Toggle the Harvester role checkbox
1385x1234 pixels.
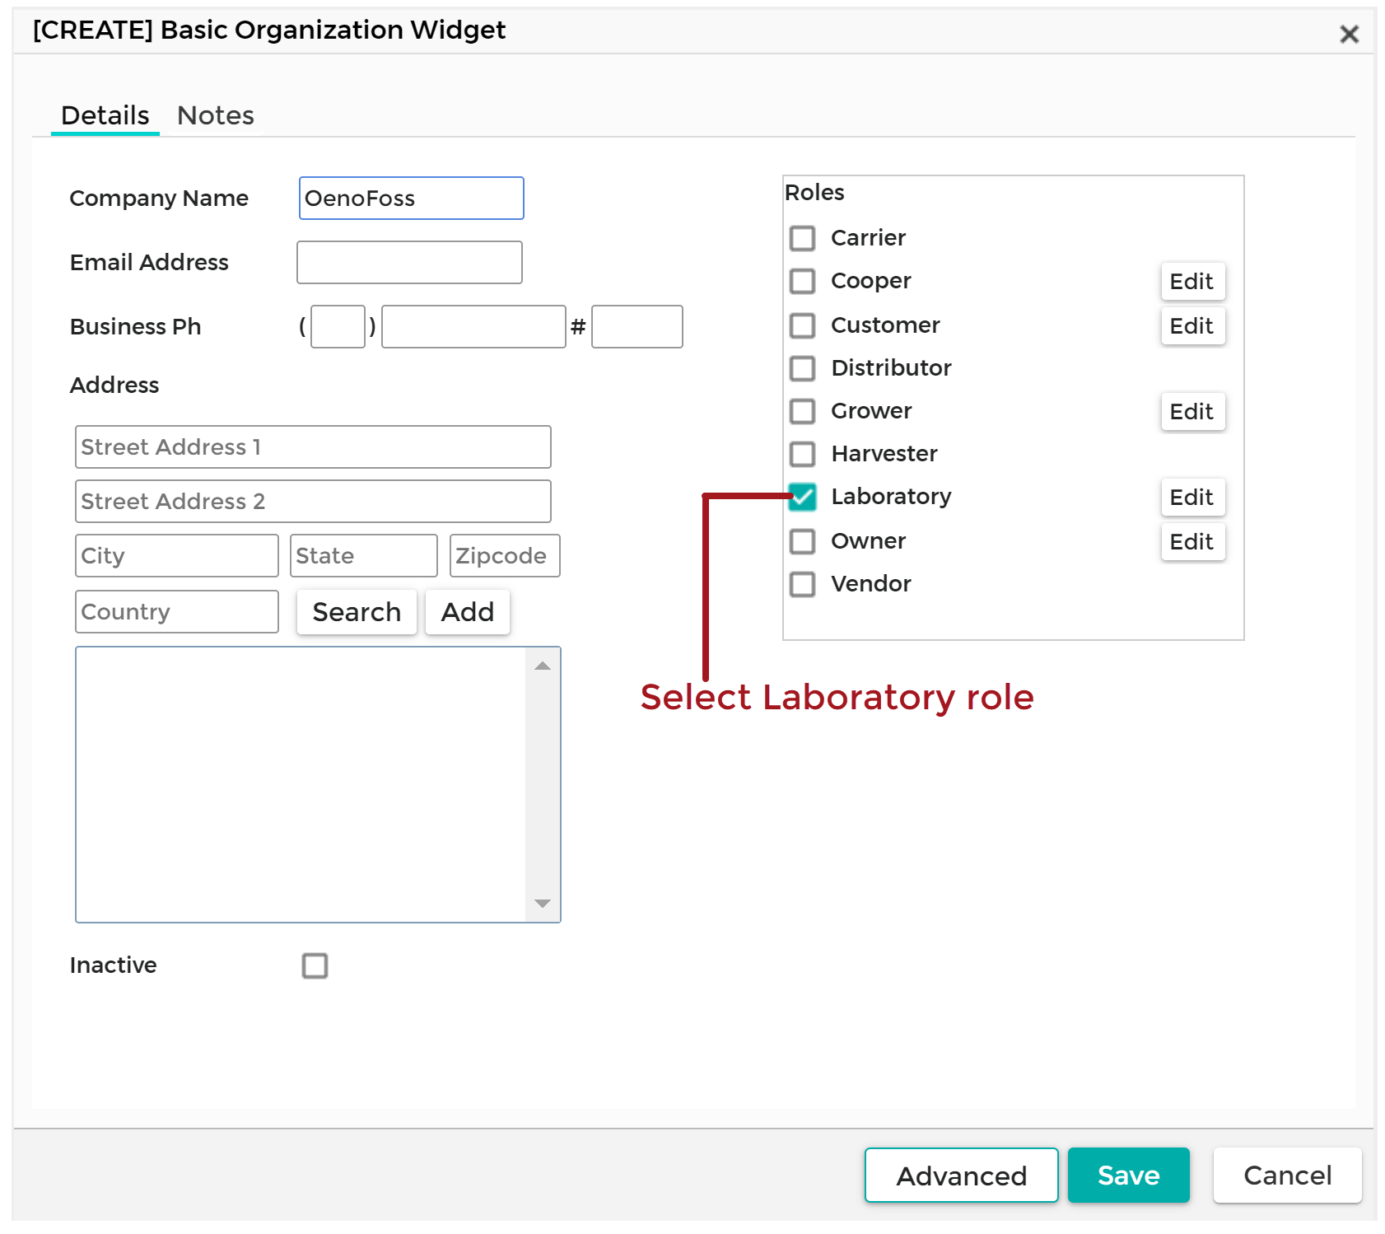(802, 454)
